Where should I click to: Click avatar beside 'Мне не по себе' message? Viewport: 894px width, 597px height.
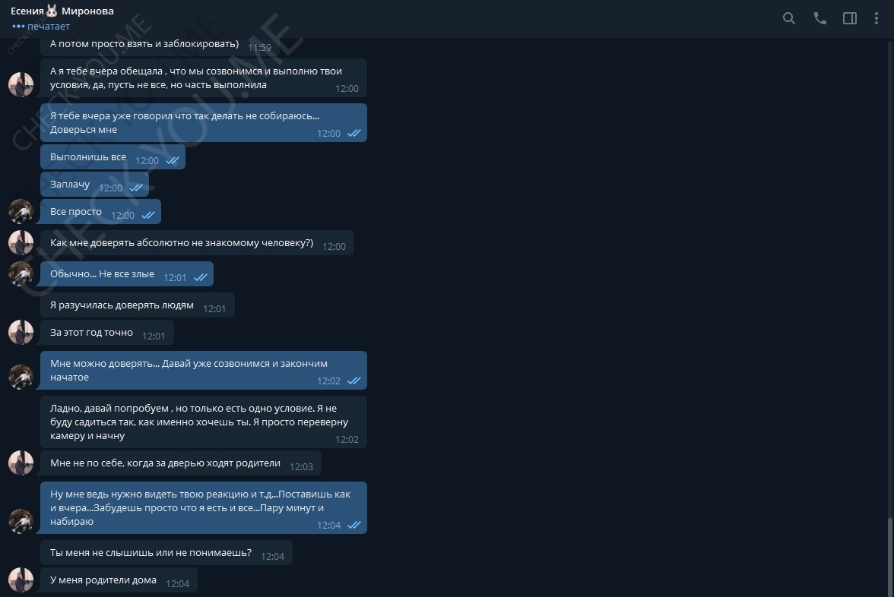coord(21,463)
